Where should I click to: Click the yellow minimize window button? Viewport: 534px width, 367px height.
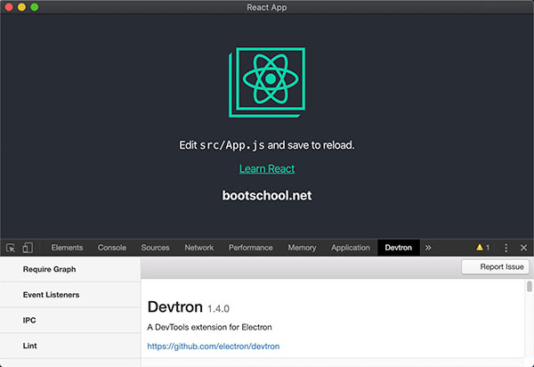(21, 7)
